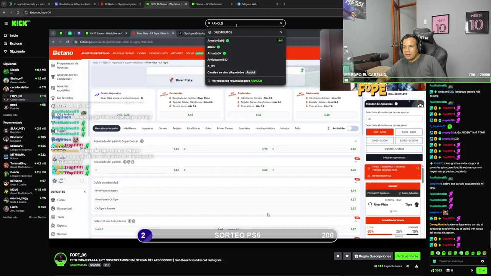Click the Arnold tag chip
Image resolution: width=491 pixels, height=276 pixels.
click(250, 72)
